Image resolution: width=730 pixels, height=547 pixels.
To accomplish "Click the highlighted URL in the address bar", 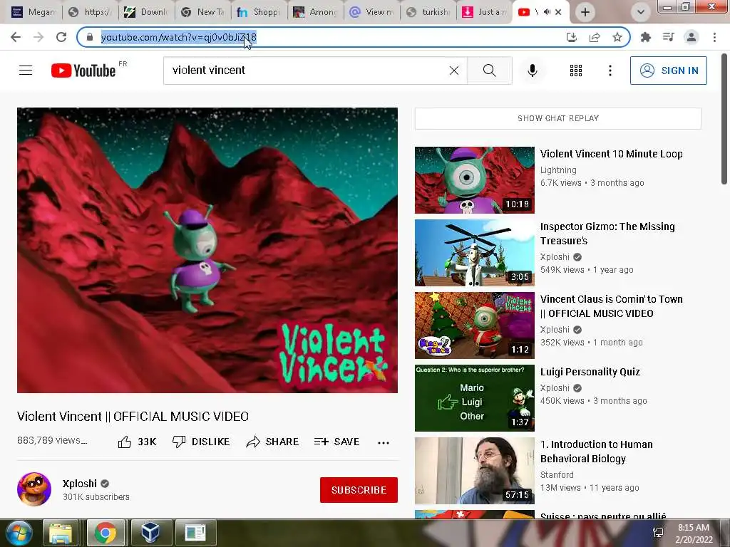I will 178,37.
